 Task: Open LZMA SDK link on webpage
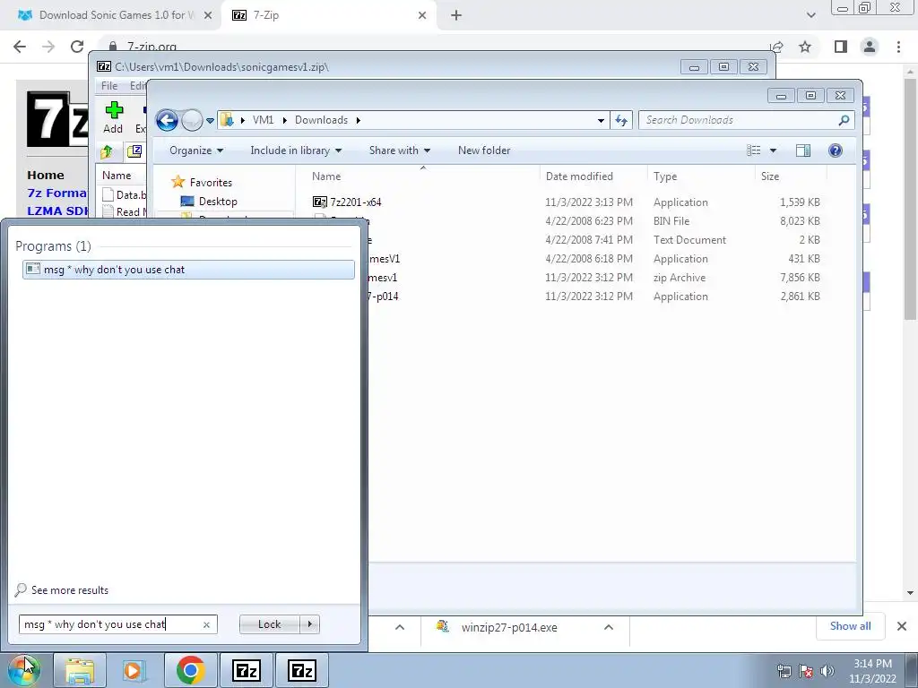pos(57,211)
